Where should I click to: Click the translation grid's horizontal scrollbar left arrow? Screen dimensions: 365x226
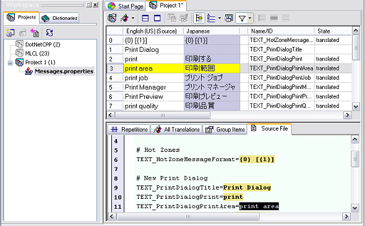point(110,115)
